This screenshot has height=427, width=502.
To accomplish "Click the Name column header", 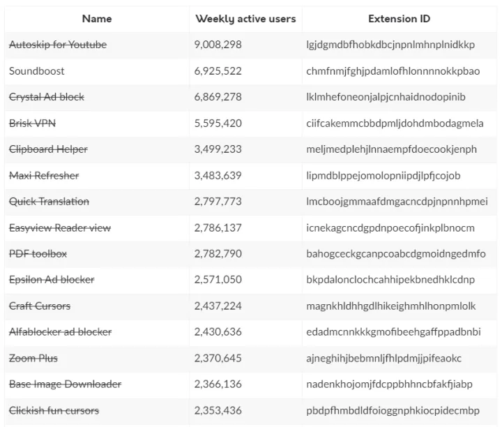I will pos(96,19).
